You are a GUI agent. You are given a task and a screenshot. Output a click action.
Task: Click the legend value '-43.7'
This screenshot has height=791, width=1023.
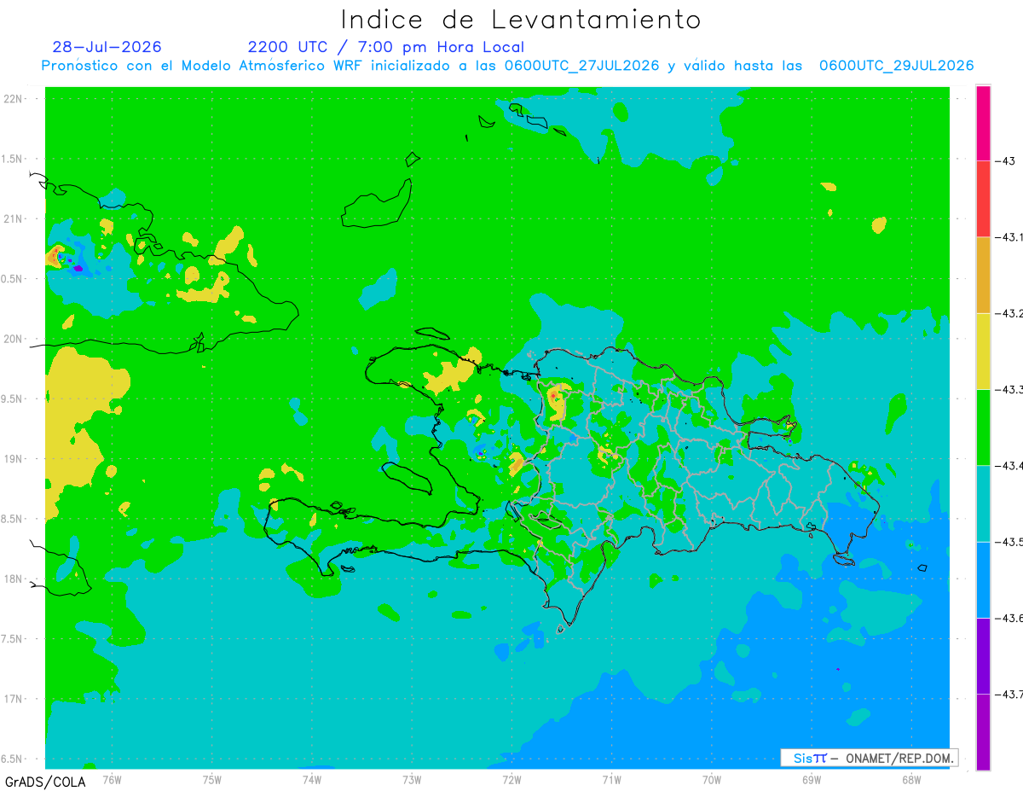[x=1009, y=694]
